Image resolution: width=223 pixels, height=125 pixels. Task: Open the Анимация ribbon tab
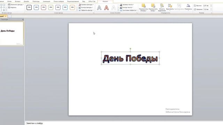click(x=46, y=1)
